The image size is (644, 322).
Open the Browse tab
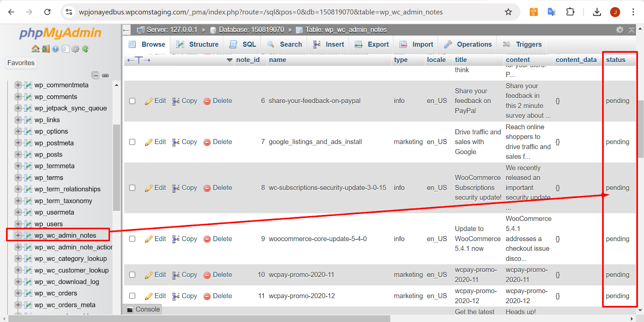click(147, 44)
